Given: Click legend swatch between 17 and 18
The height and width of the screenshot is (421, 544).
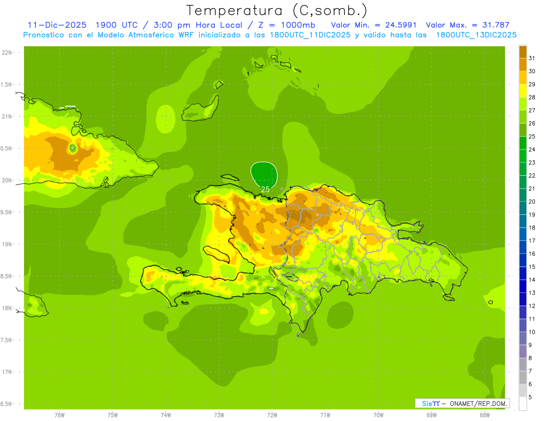Looking at the screenshot, I should click(523, 234).
